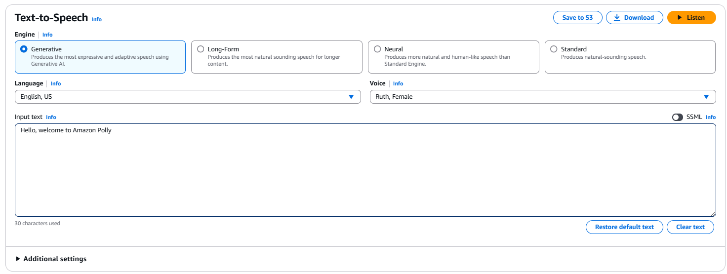727x274 pixels.
Task: Click the '30 characters used' counter text
Action: coord(38,223)
